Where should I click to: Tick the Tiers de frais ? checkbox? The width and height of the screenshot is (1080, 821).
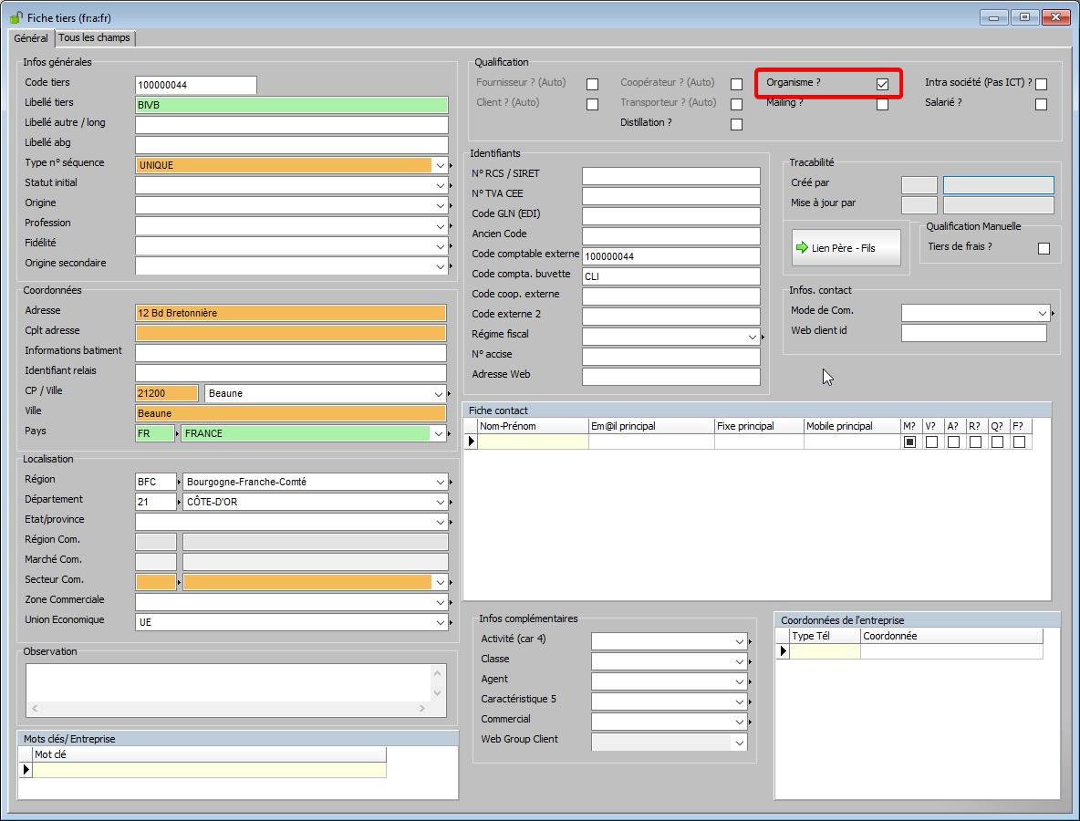coord(1044,248)
